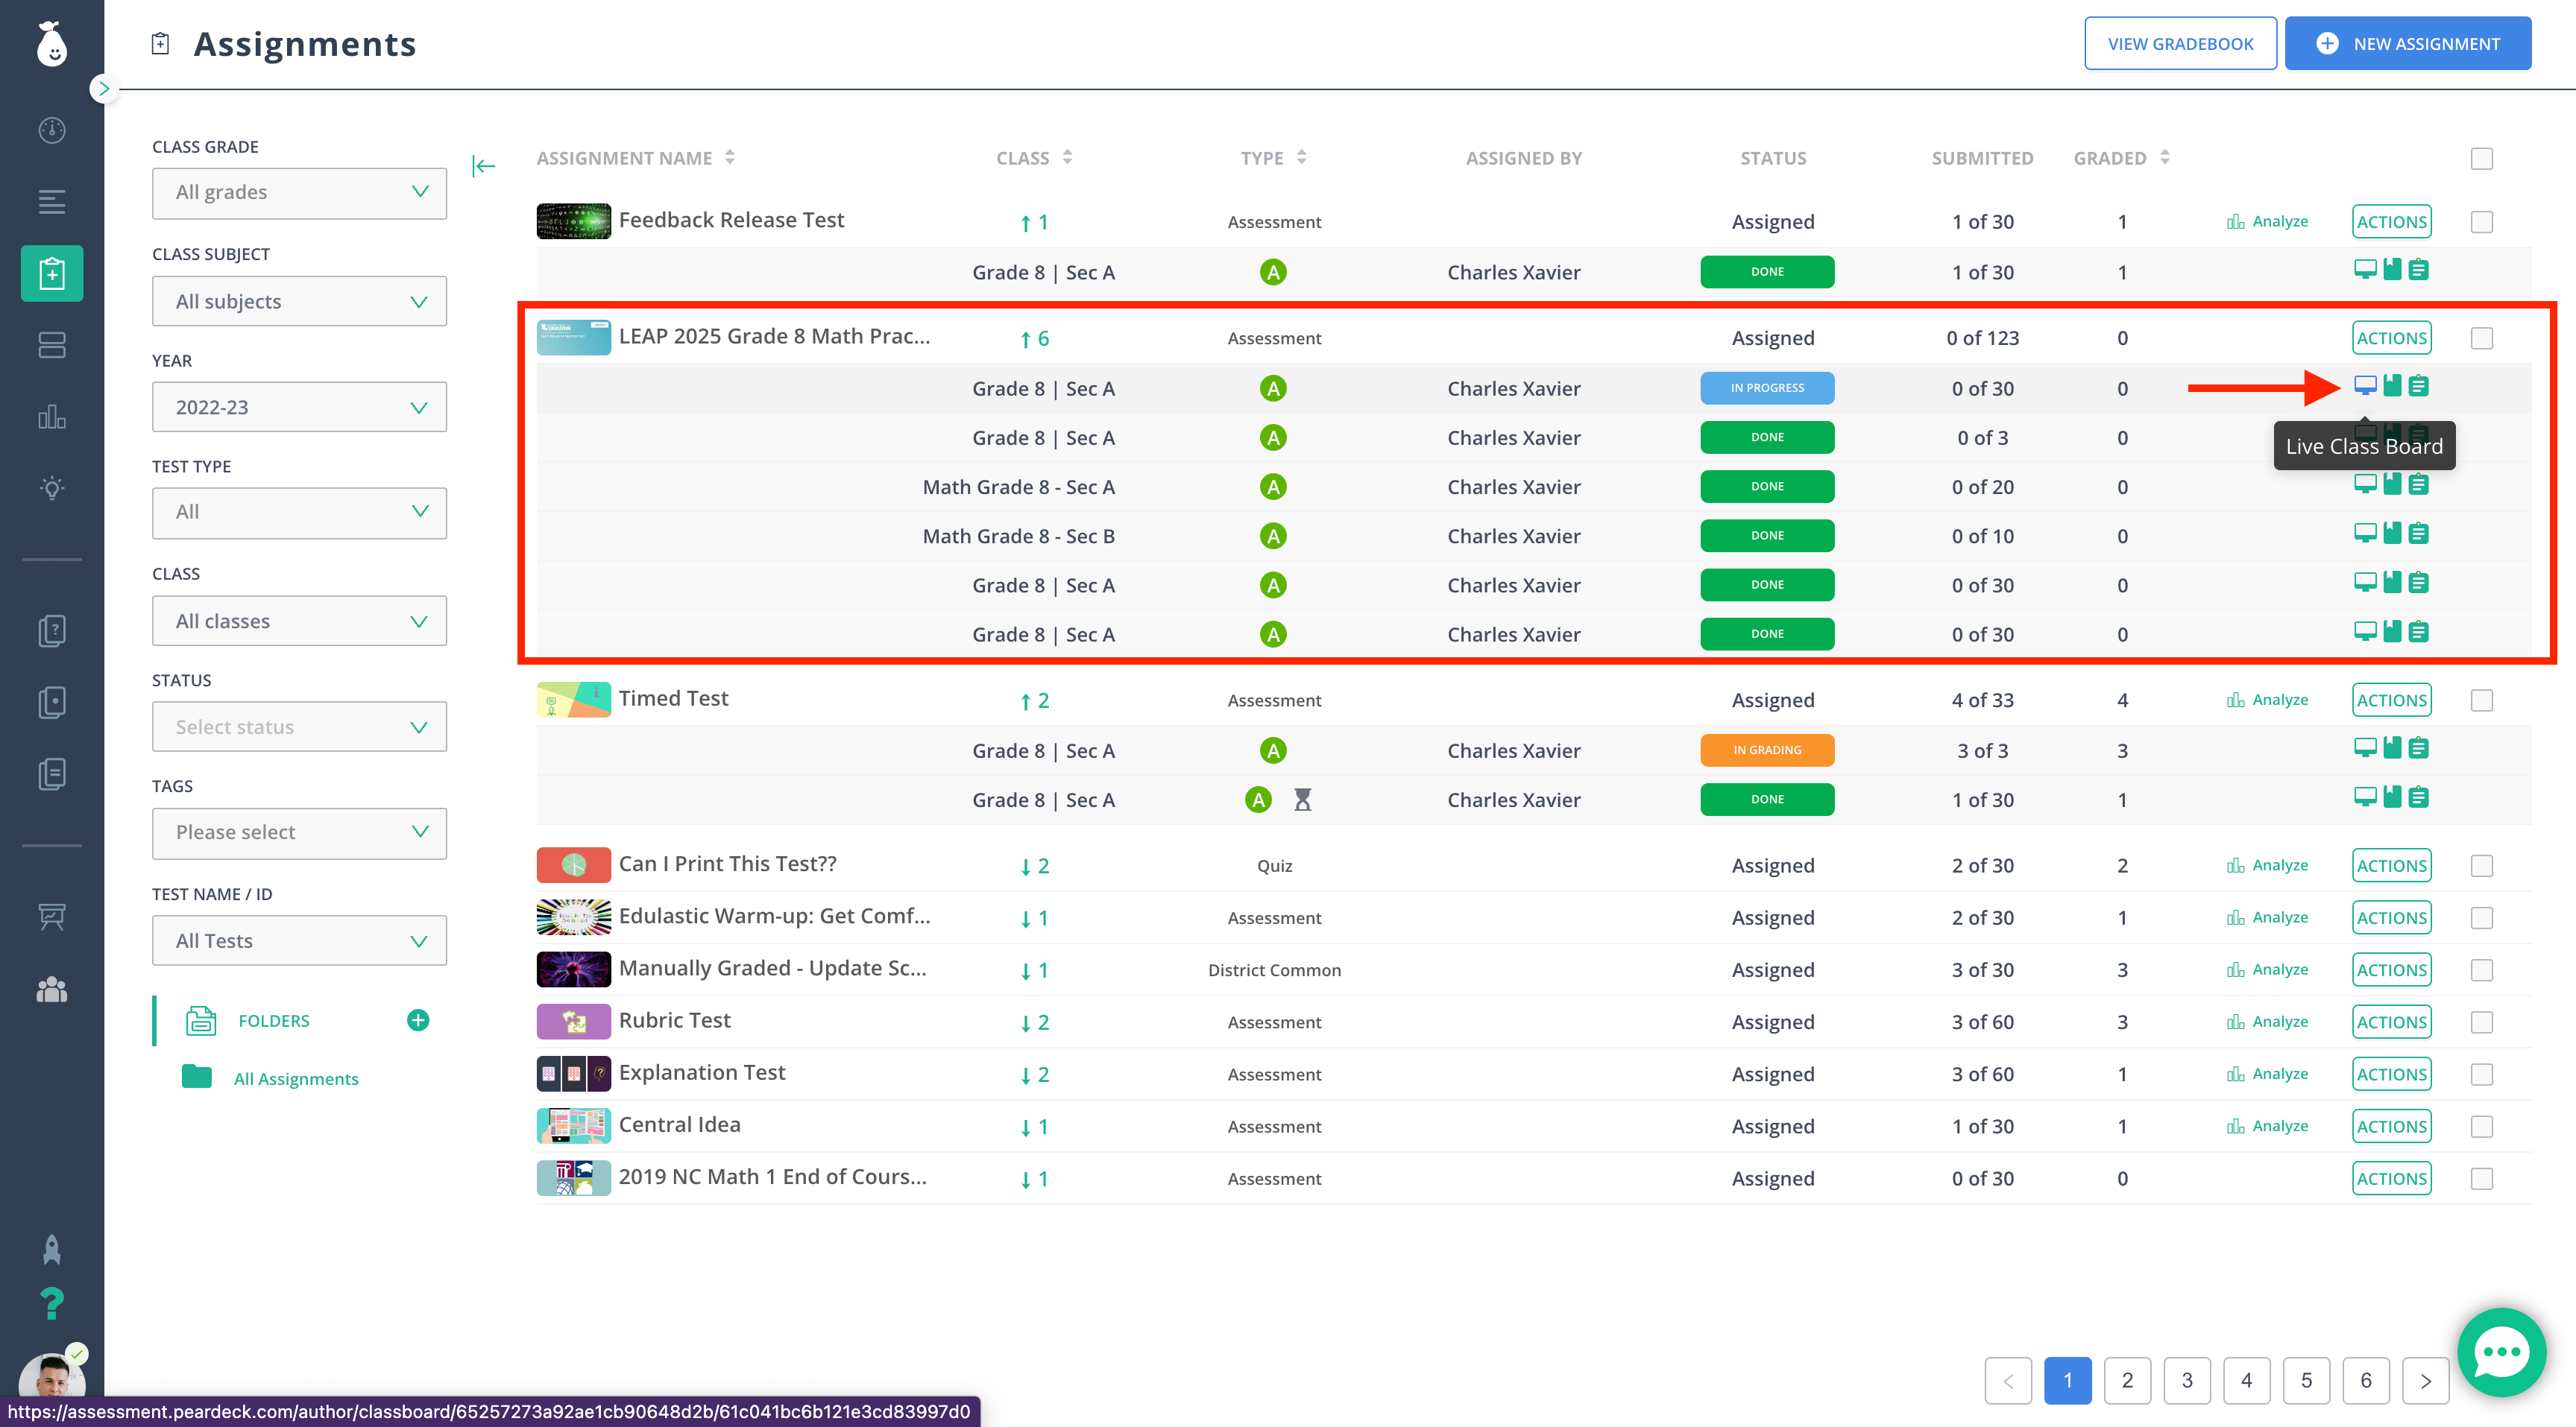Collapse the filter panel with arrow icon
Screen dimensions: 2576x1427
point(484,166)
